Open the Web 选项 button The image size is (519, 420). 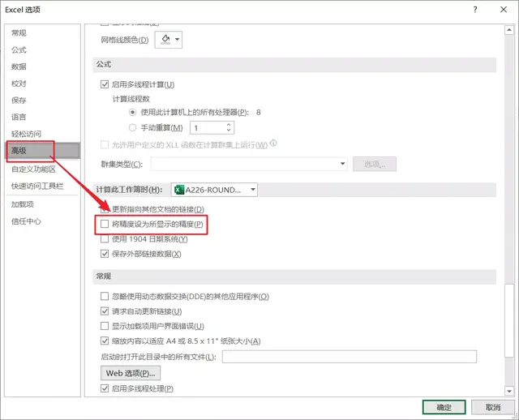(131, 373)
